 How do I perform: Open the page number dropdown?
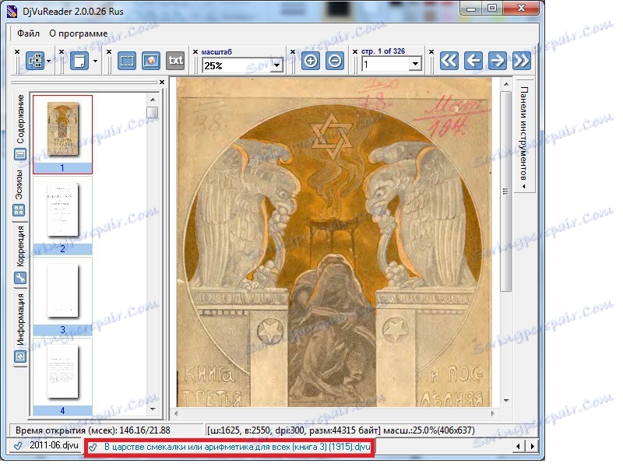pos(415,64)
